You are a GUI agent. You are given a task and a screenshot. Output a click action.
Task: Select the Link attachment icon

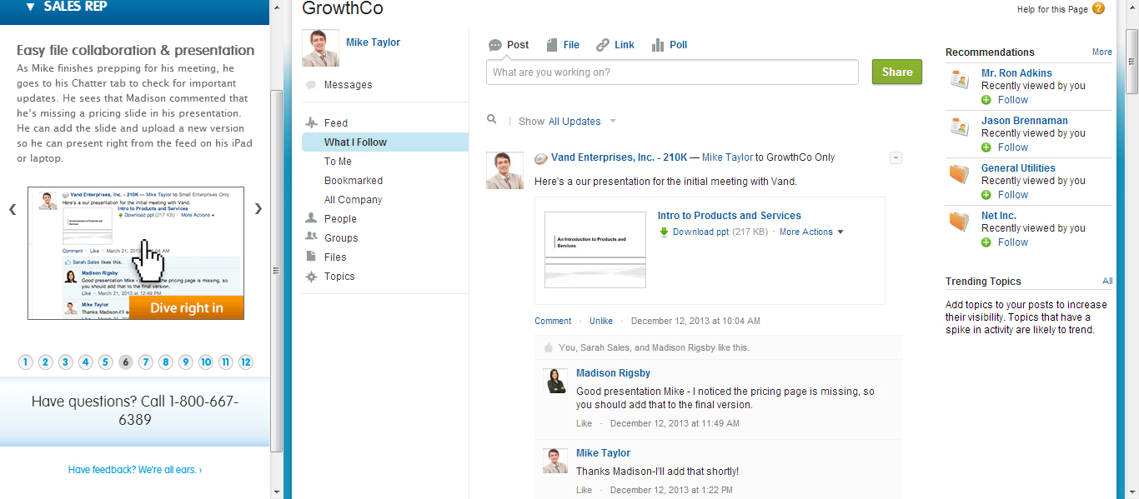click(x=603, y=45)
